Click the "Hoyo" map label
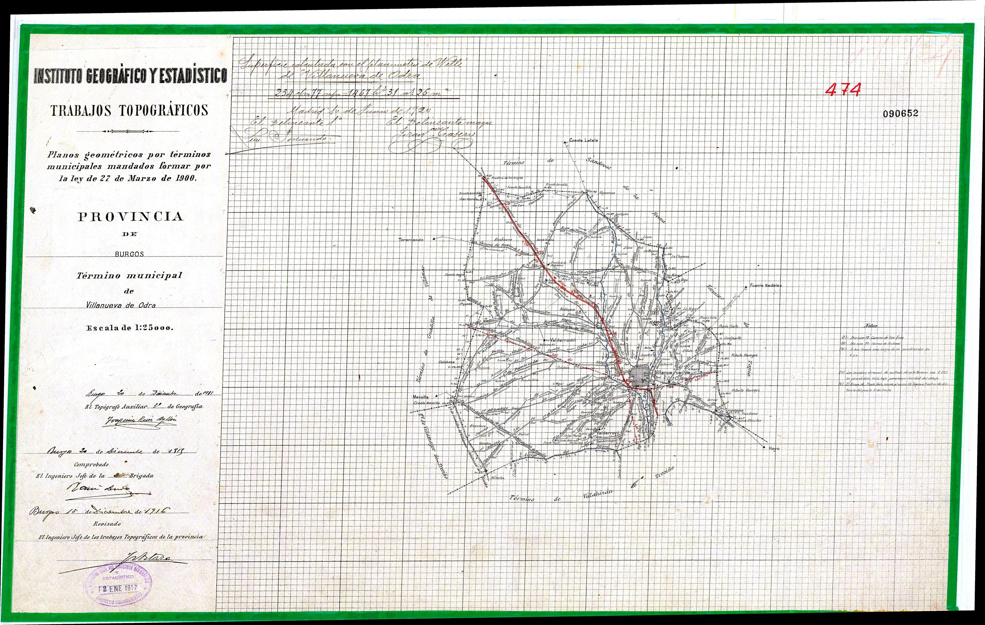 774,448
